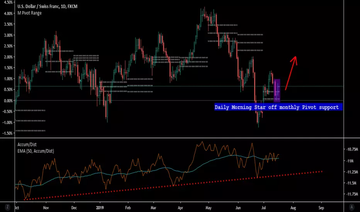Image resolution: width=360 pixels, height=212 pixels.
Task: Click the Jul label on time axis
Action: coord(263,208)
